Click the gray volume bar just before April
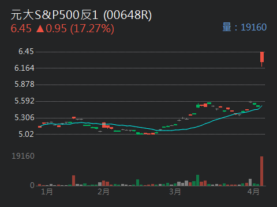This screenshot has height=207, width=277. [x=250, y=182]
